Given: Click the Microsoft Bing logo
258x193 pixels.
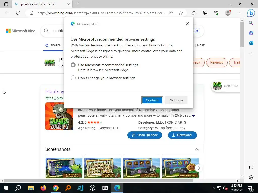Looking at the screenshot, I should [21, 31].
